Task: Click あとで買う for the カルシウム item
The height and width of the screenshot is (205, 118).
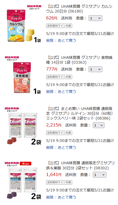Action: (x=67, y=40)
